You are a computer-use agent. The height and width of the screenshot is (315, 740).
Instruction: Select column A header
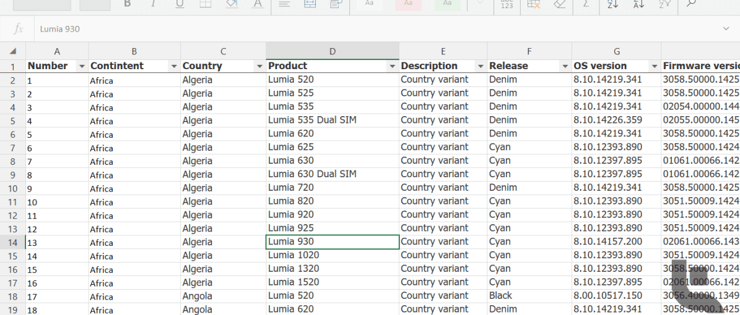pos(57,51)
